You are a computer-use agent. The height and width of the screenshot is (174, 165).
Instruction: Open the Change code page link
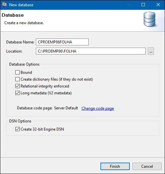[98, 108]
